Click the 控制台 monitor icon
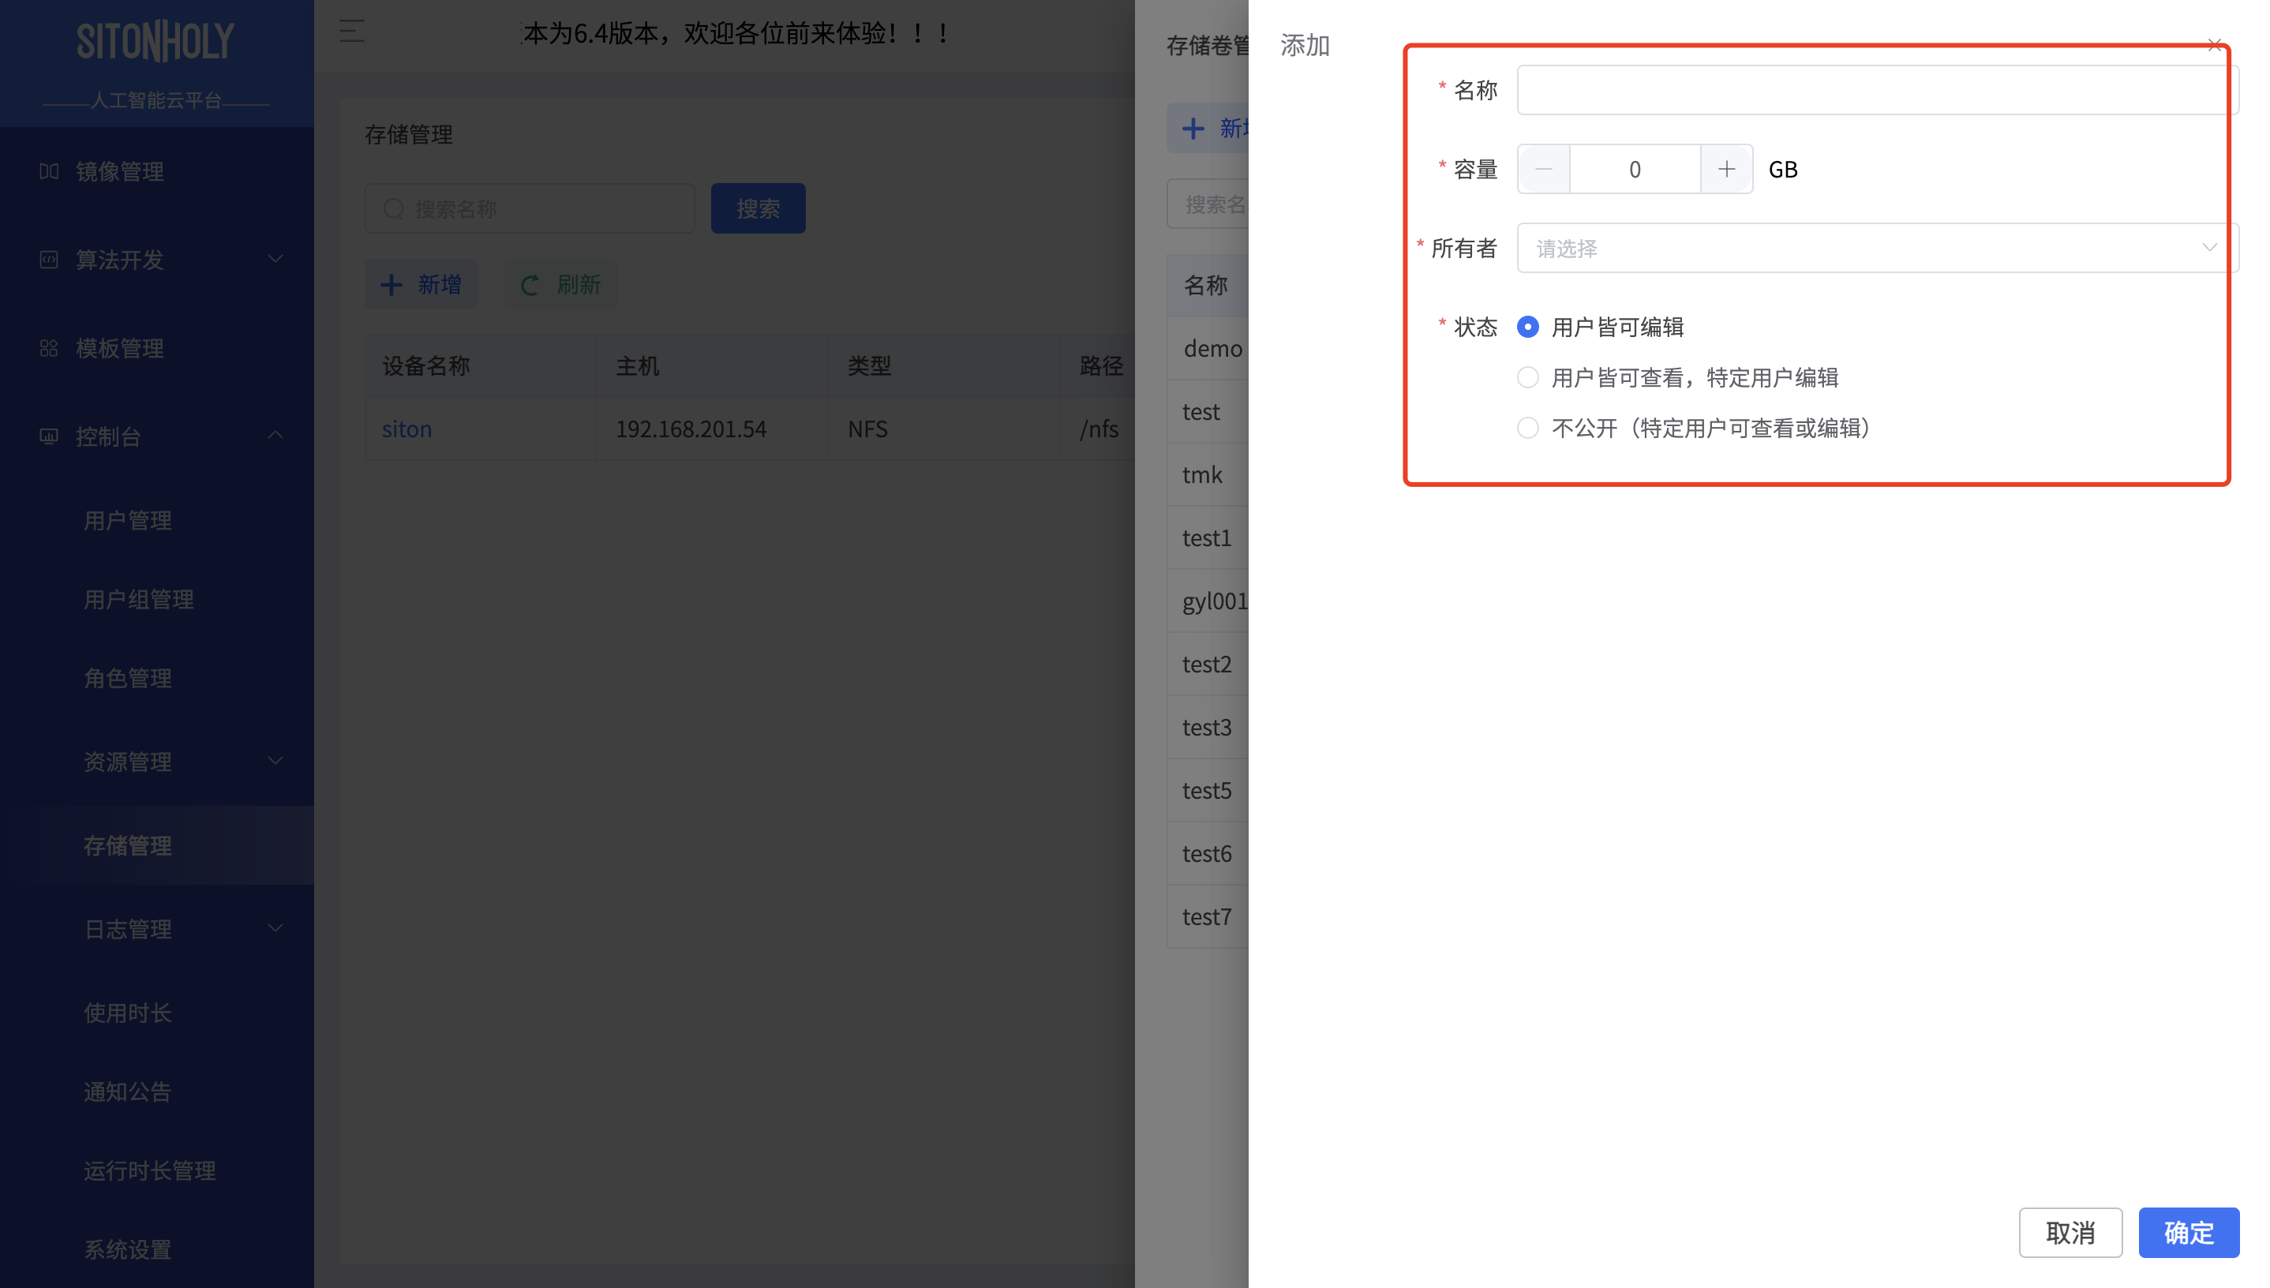The width and height of the screenshot is (2270, 1288). pos(50,436)
